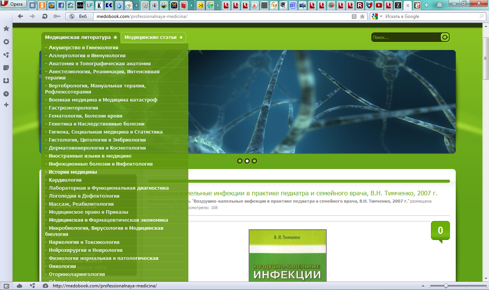Reload the current page
Screen dimensions: 489x290
point(45,16)
